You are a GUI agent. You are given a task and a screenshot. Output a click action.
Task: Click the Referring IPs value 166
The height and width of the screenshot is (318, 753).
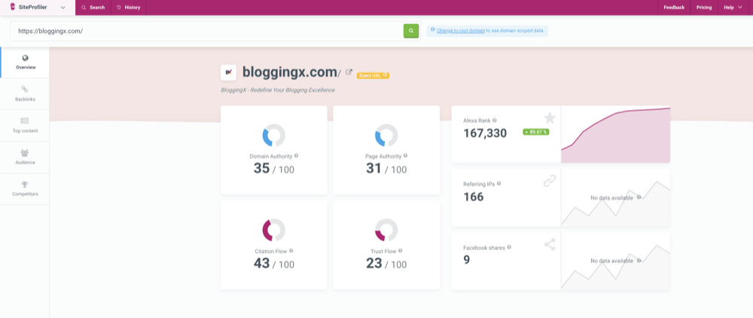coord(474,197)
